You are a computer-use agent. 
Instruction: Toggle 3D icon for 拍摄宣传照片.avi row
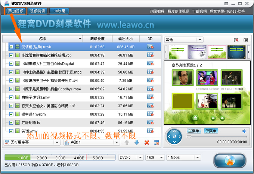pyautogui.click(x=150, y=80)
